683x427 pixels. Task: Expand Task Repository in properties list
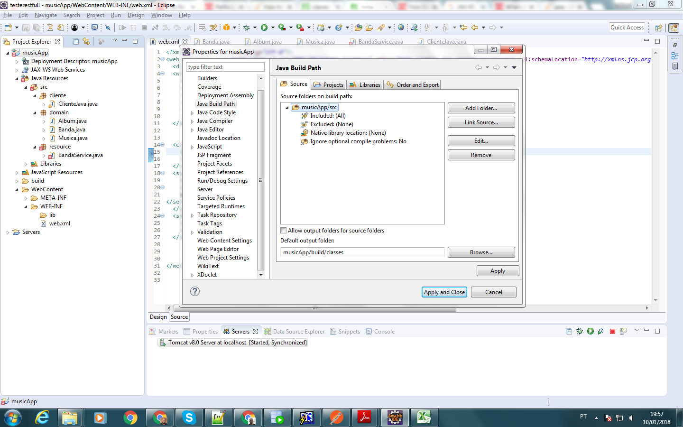[x=192, y=215]
